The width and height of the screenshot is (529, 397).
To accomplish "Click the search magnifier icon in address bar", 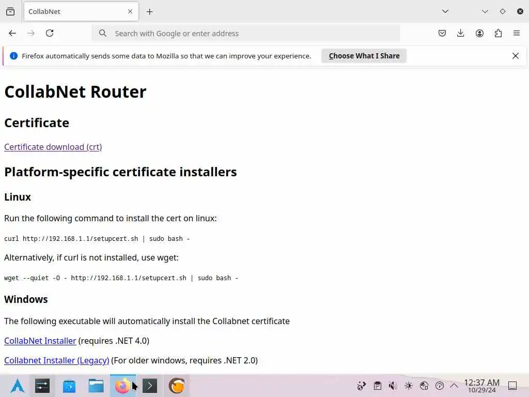I will click(x=103, y=33).
